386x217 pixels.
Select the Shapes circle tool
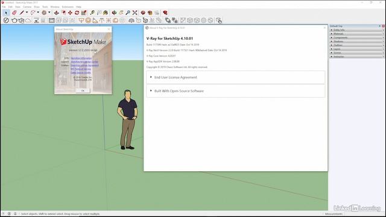(44, 13)
